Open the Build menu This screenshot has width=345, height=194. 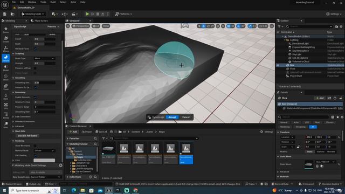(x=53, y=2)
